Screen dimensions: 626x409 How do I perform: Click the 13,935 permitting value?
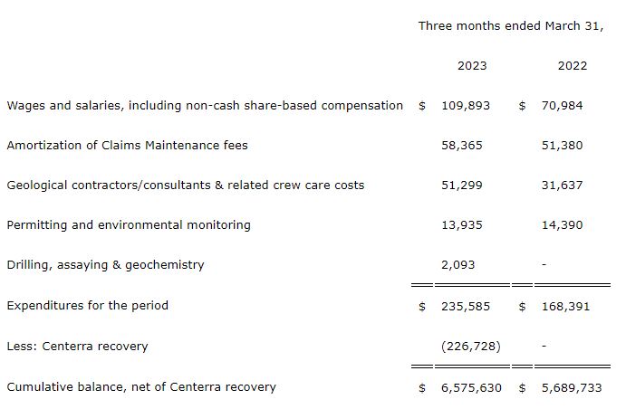click(462, 225)
